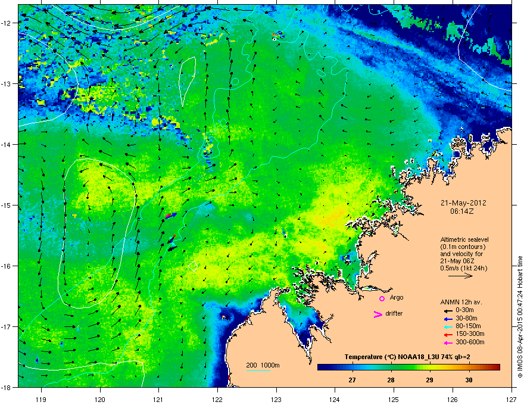Click the 300-600m depth label
This screenshot has height=405, width=524.
pyautogui.click(x=470, y=342)
